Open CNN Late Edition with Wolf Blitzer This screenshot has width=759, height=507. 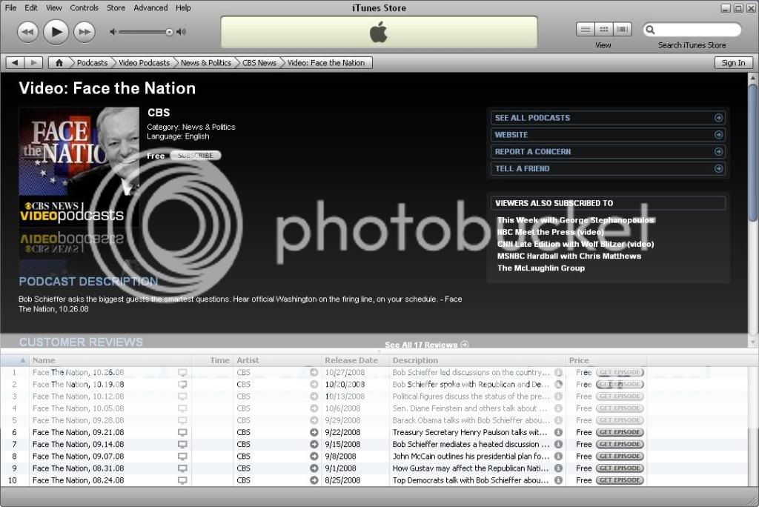pyautogui.click(x=575, y=244)
